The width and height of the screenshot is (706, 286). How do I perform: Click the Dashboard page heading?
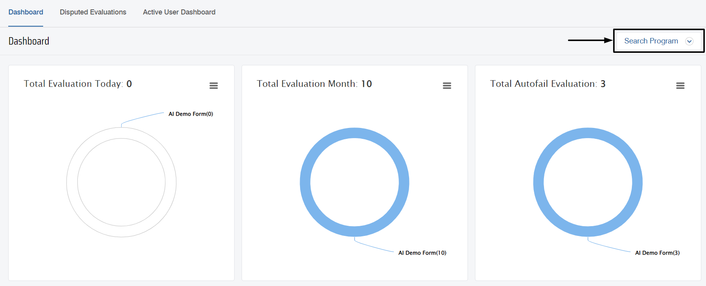coord(29,41)
